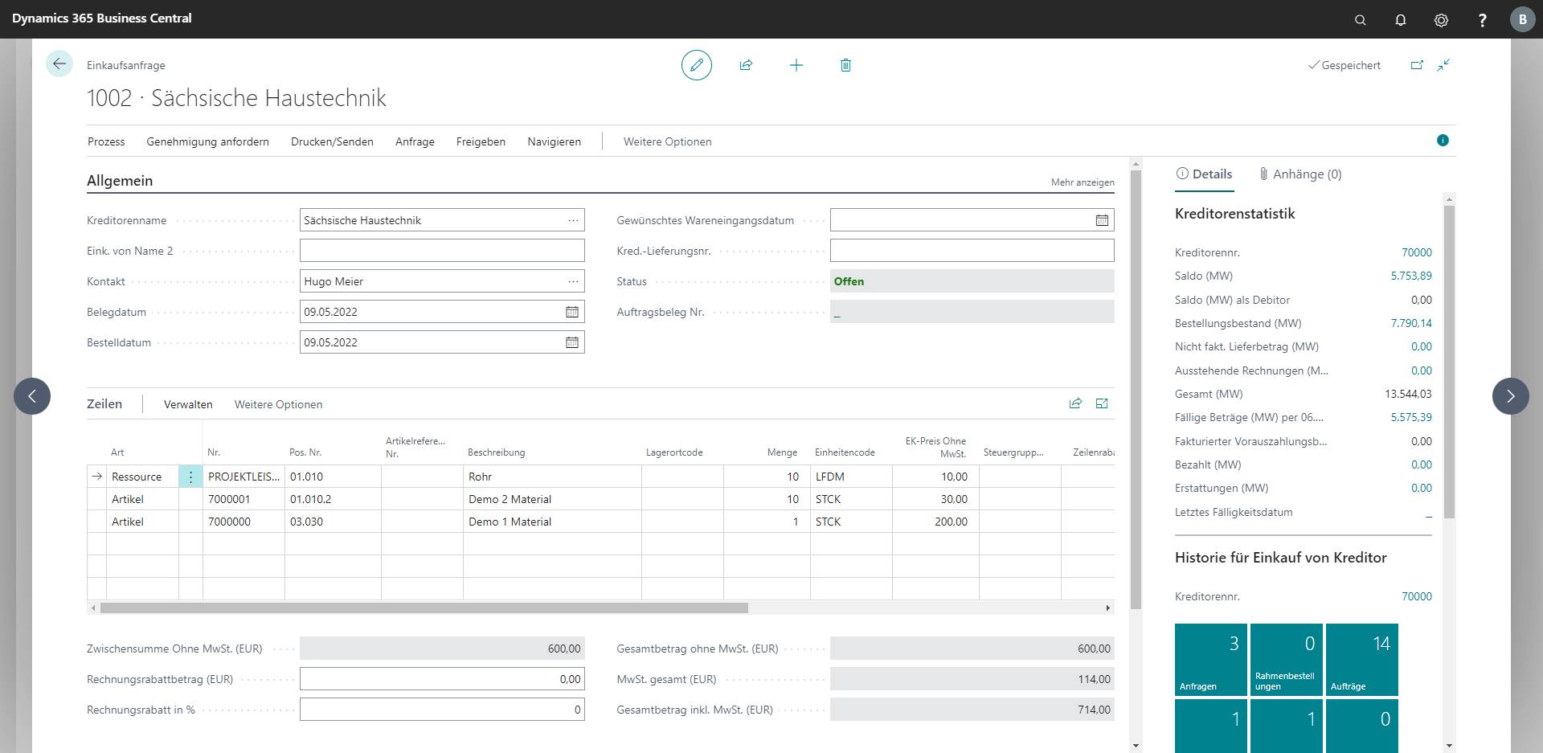Open the settings gear icon
Image resolution: width=1543 pixels, height=753 pixels.
pyautogui.click(x=1441, y=20)
